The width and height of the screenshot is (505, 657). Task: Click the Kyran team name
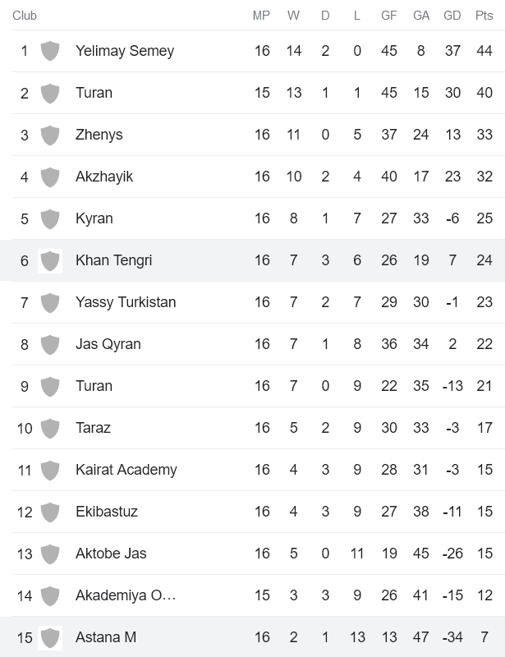pyautogui.click(x=94, y=218)
